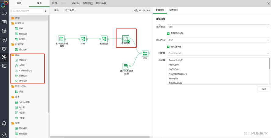Pick 采样 in the operations tree

(x=21, y=29)
